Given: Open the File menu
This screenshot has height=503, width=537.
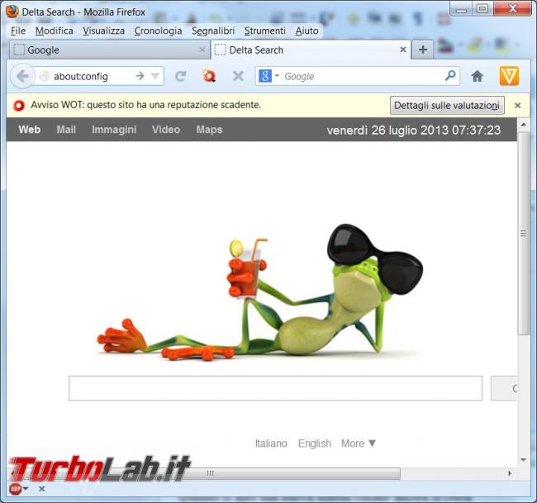Looking at the screenshot, I should click(18, 31).
